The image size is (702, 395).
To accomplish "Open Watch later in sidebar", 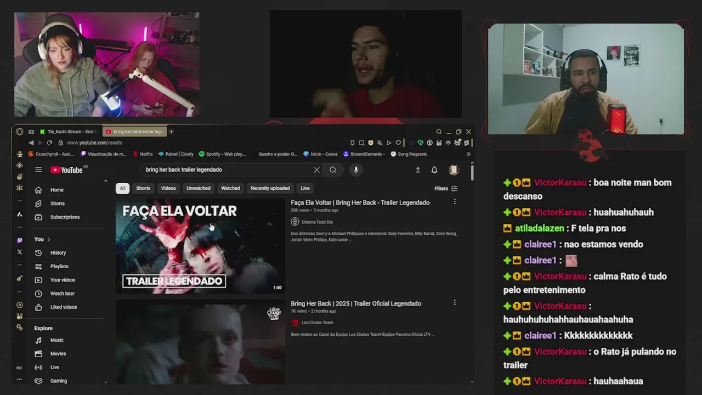I will coord(63,294).
